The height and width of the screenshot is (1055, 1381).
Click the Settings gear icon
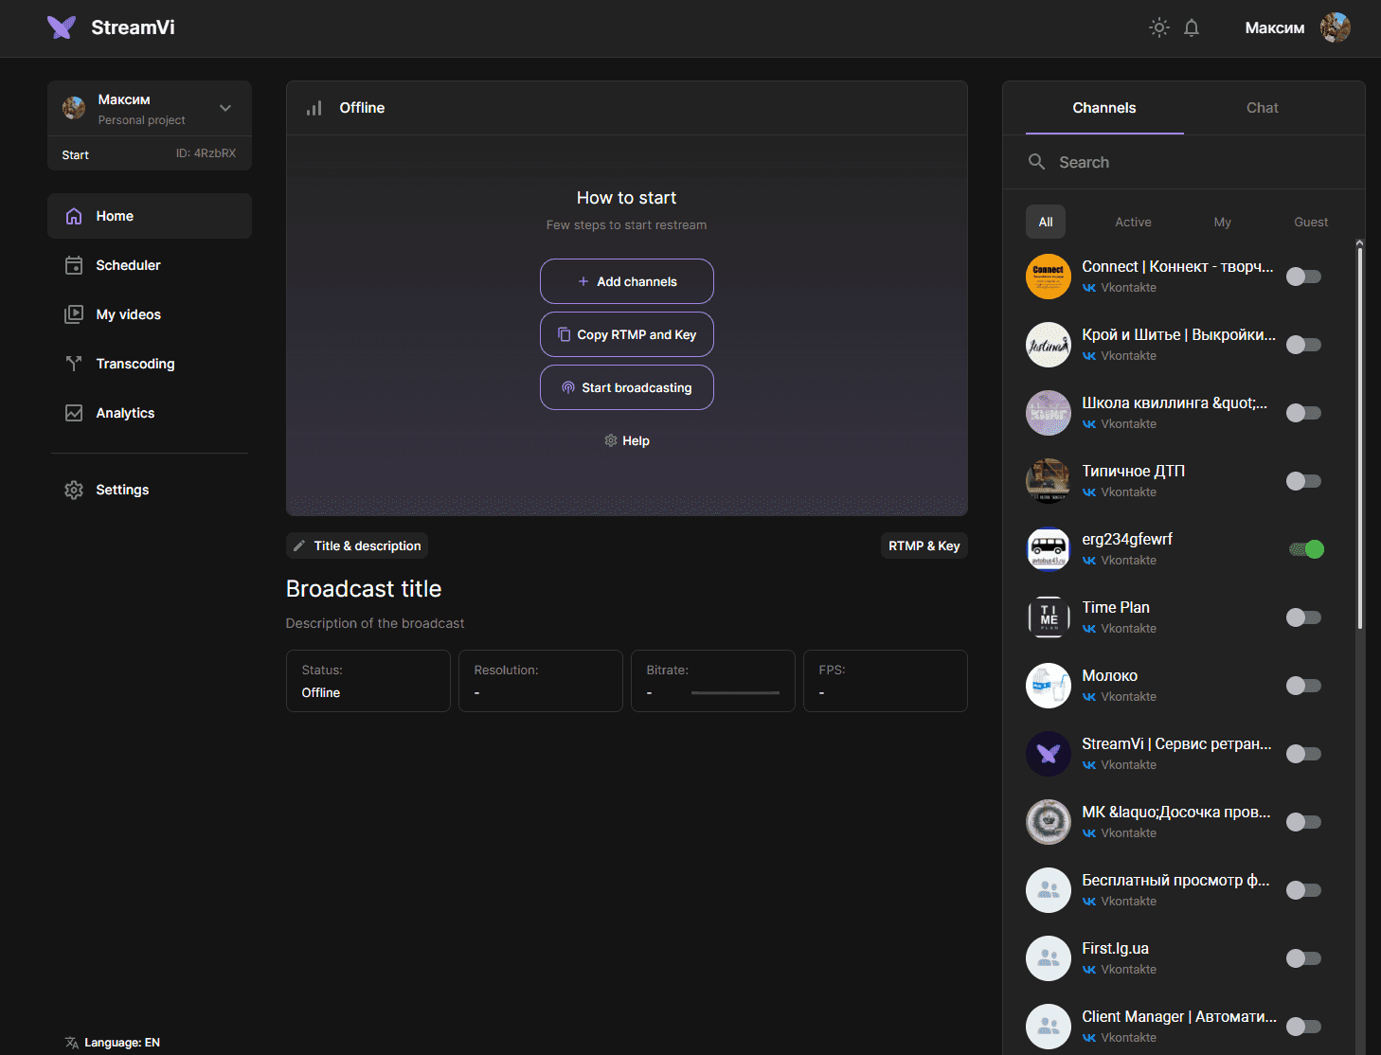pos(74,490)
